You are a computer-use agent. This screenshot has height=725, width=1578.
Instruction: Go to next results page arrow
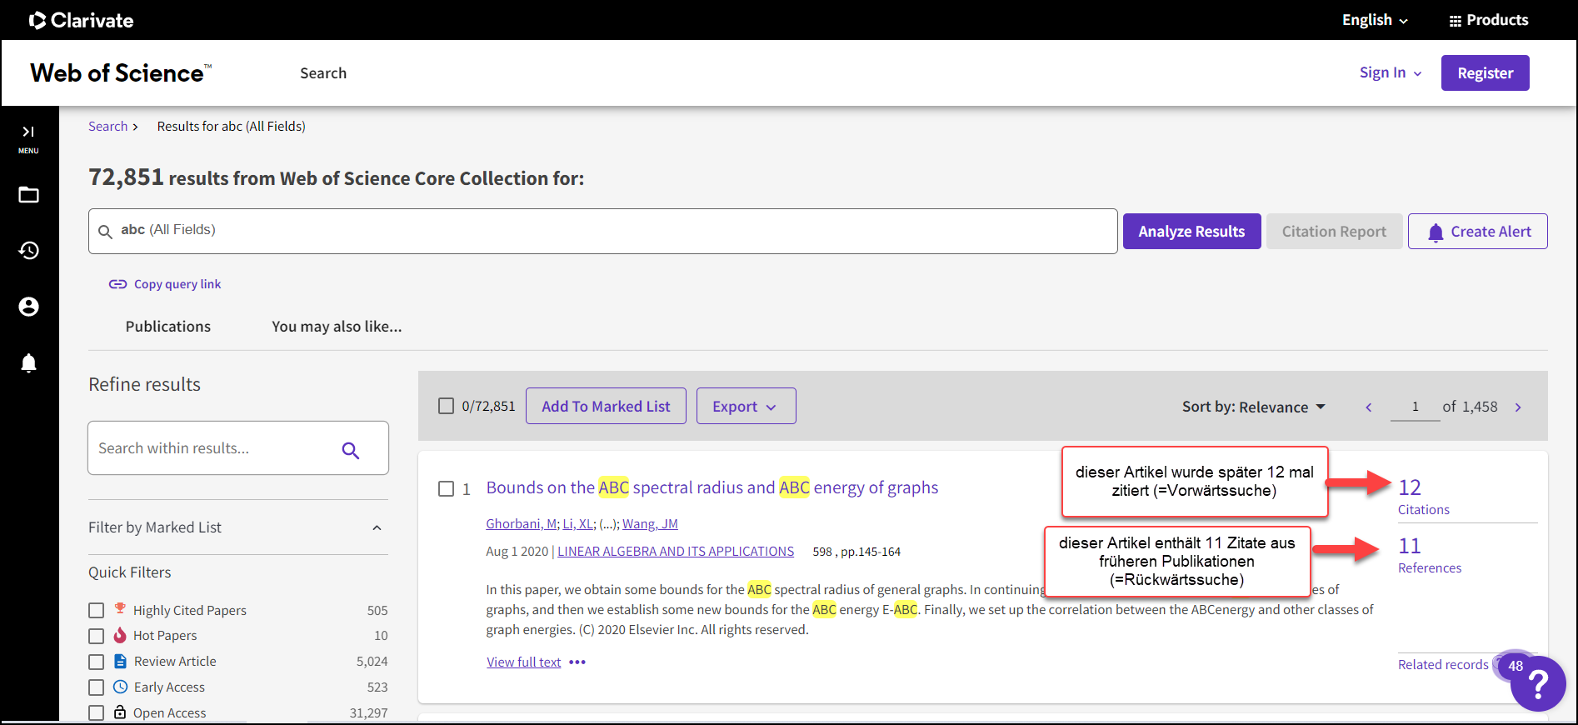pyautogui.click(x=1518, y=407)
